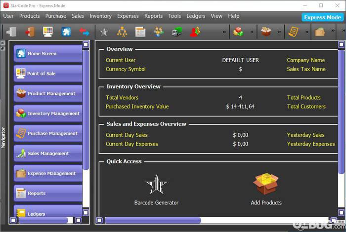Open the Sales menu
Screen dimensions: 346x232
[78, 16]
